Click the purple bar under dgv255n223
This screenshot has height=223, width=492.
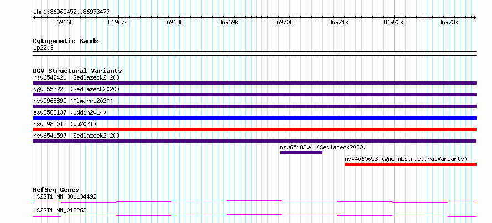pyautogui.click(x=254, y=95)
